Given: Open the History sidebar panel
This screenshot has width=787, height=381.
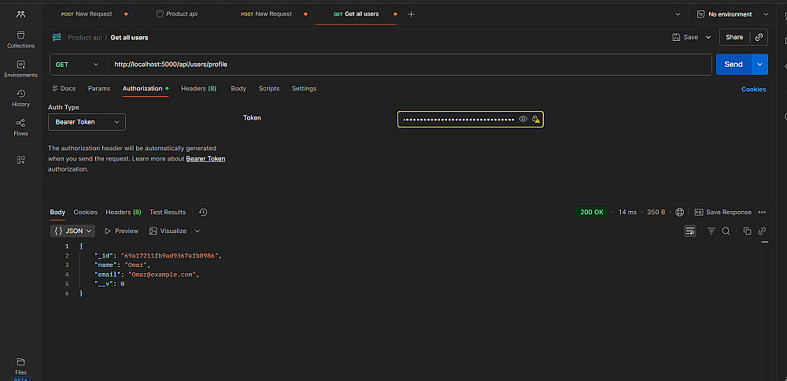Looking at the screenshot, I should coord(20,98).
